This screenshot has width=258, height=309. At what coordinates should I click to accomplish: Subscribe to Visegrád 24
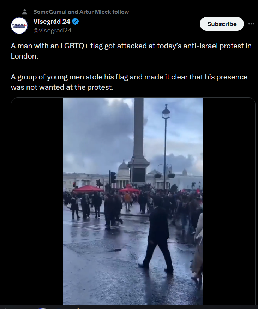pos(222,24)
